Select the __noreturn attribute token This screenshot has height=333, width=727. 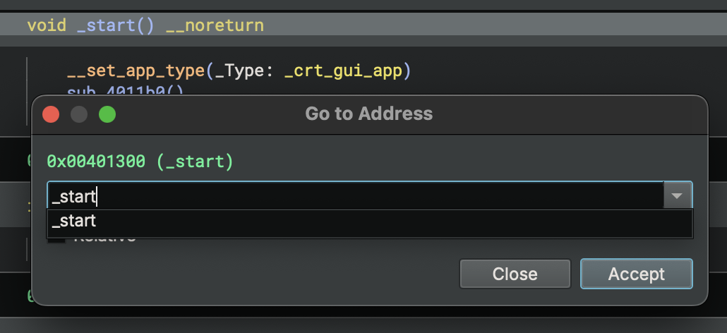[215, 25]
